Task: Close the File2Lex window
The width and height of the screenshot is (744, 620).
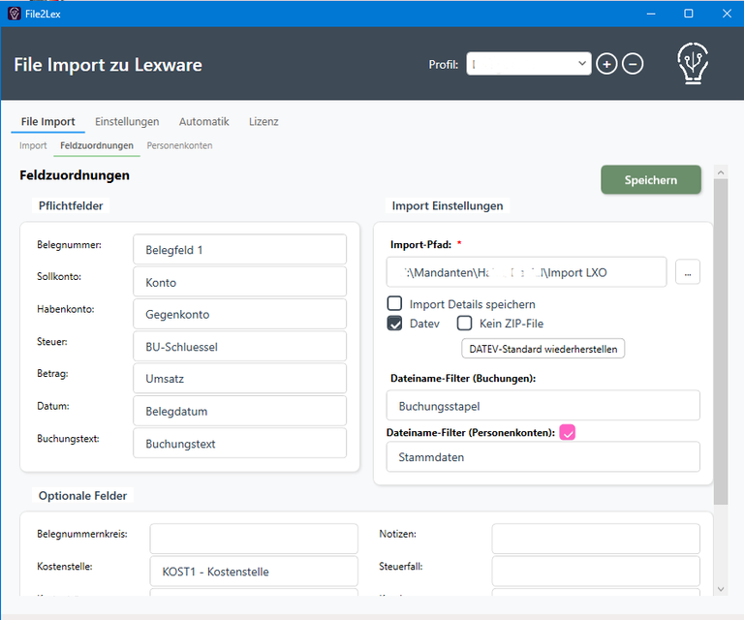Action: (x=727, y=14)
